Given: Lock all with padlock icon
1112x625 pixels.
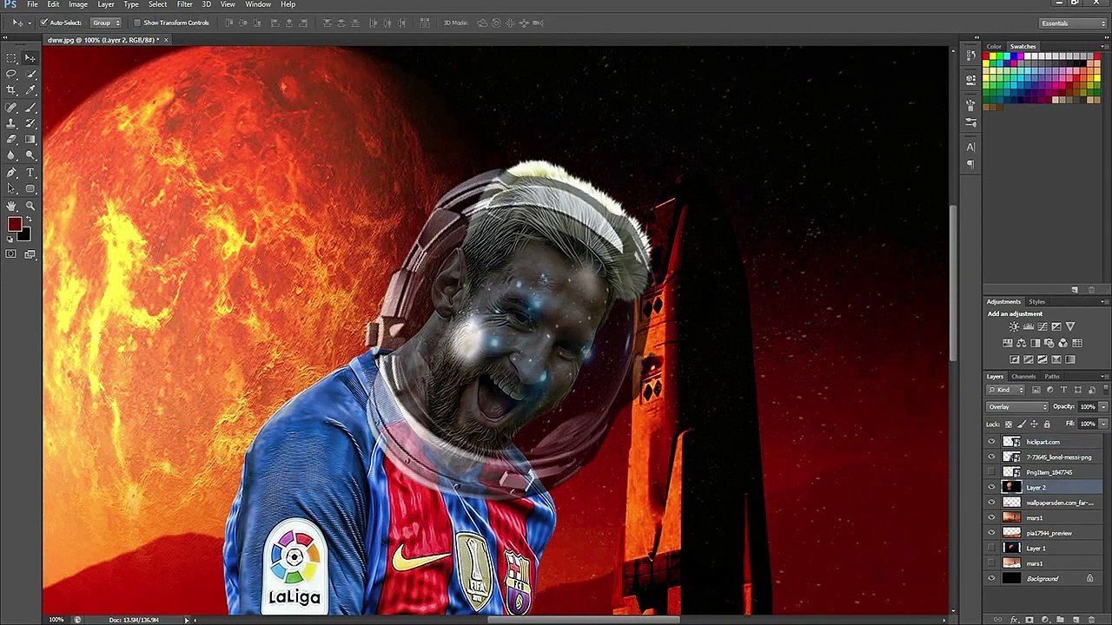Looking at the screenshot, I should pos(1047,424).
